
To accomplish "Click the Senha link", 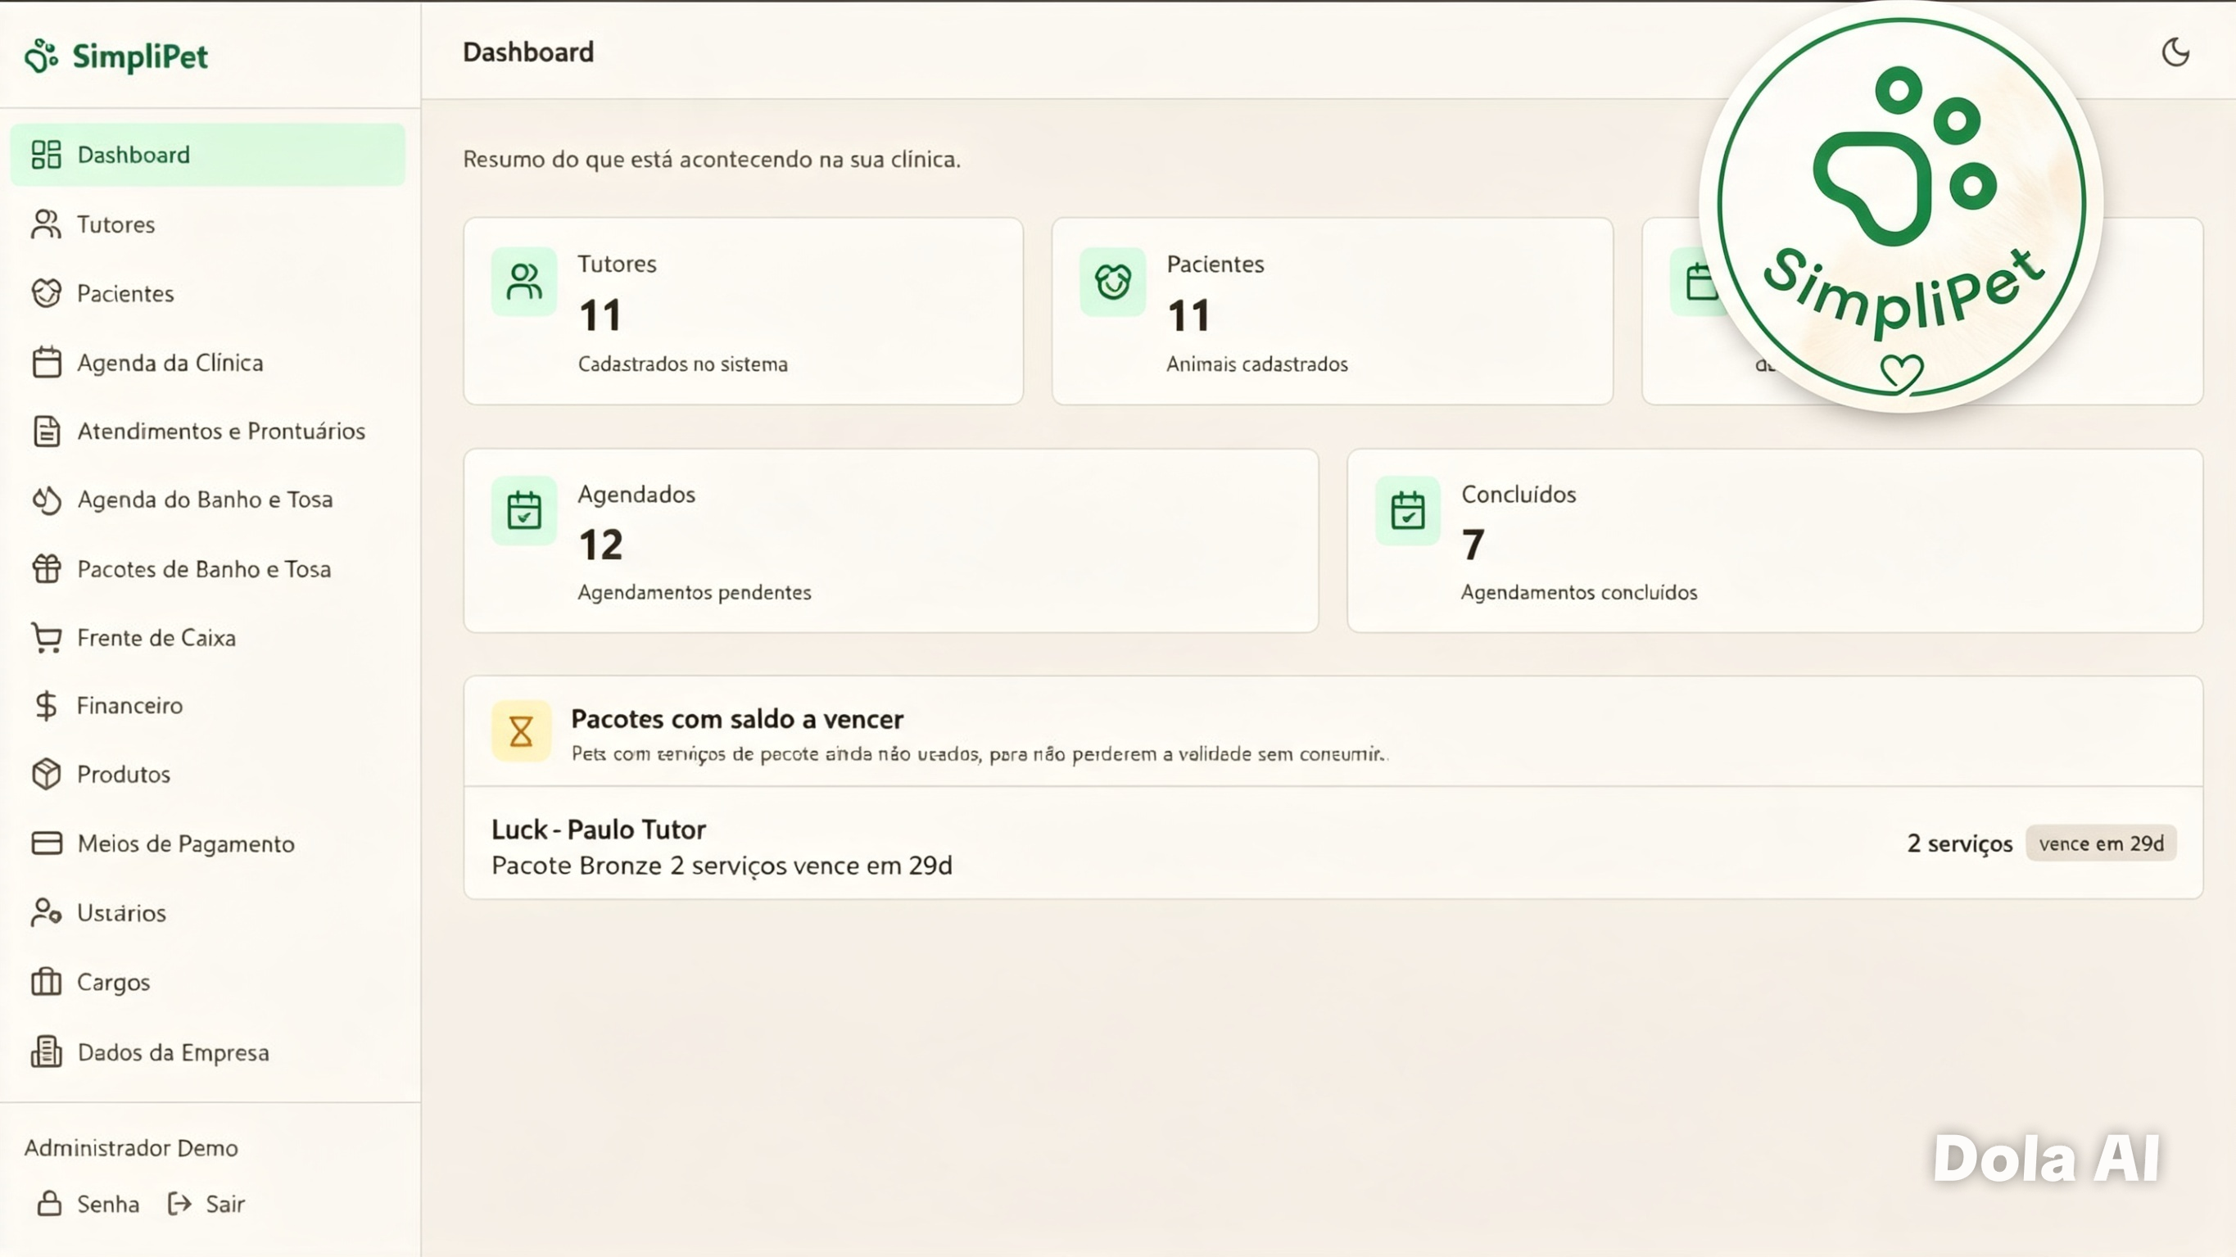I will coord(88,1203).
